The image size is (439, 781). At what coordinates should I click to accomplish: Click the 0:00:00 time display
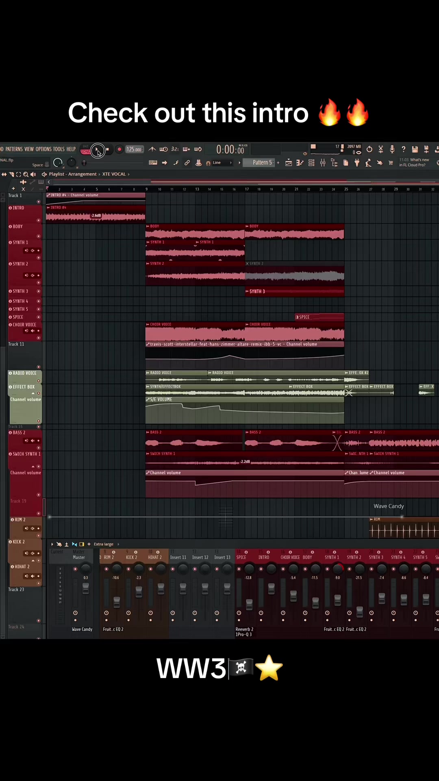point(230,150)
